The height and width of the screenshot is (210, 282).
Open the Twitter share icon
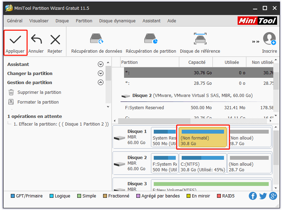(x=263, y=196)
